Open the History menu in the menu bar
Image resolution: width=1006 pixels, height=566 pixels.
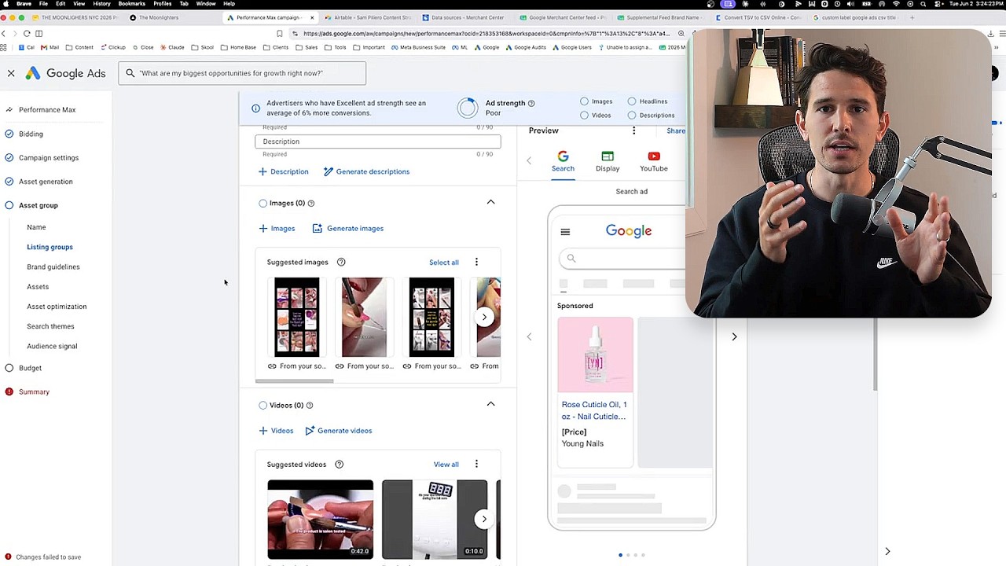(101, 4)
